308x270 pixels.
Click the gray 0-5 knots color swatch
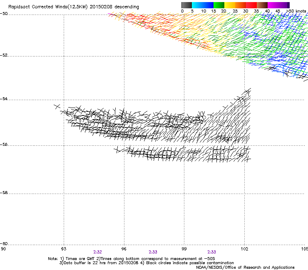pos(186,5)
